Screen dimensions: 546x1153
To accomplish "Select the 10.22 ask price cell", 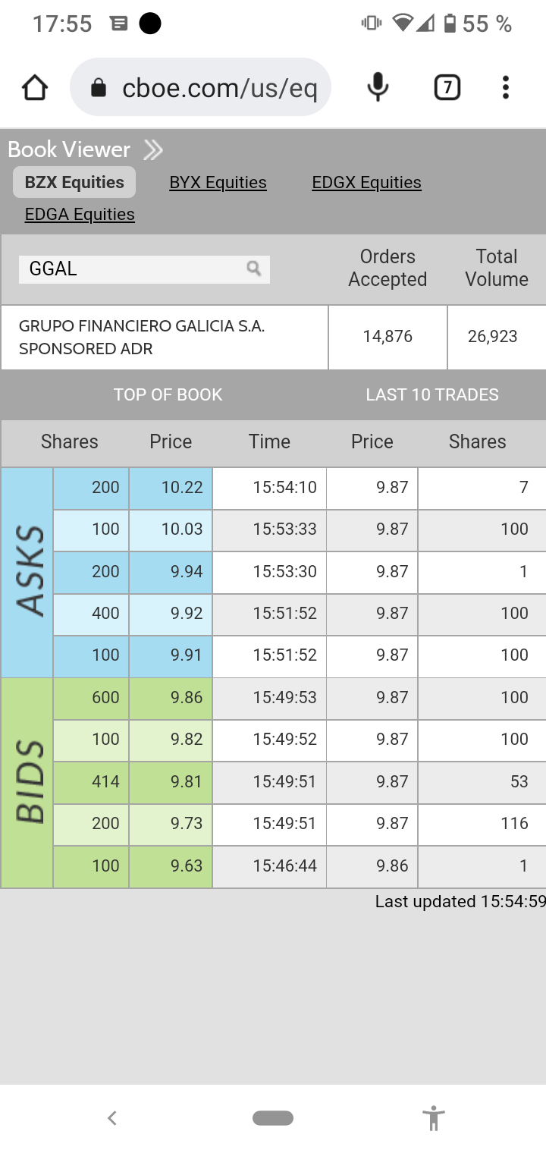I will [171, 488].
